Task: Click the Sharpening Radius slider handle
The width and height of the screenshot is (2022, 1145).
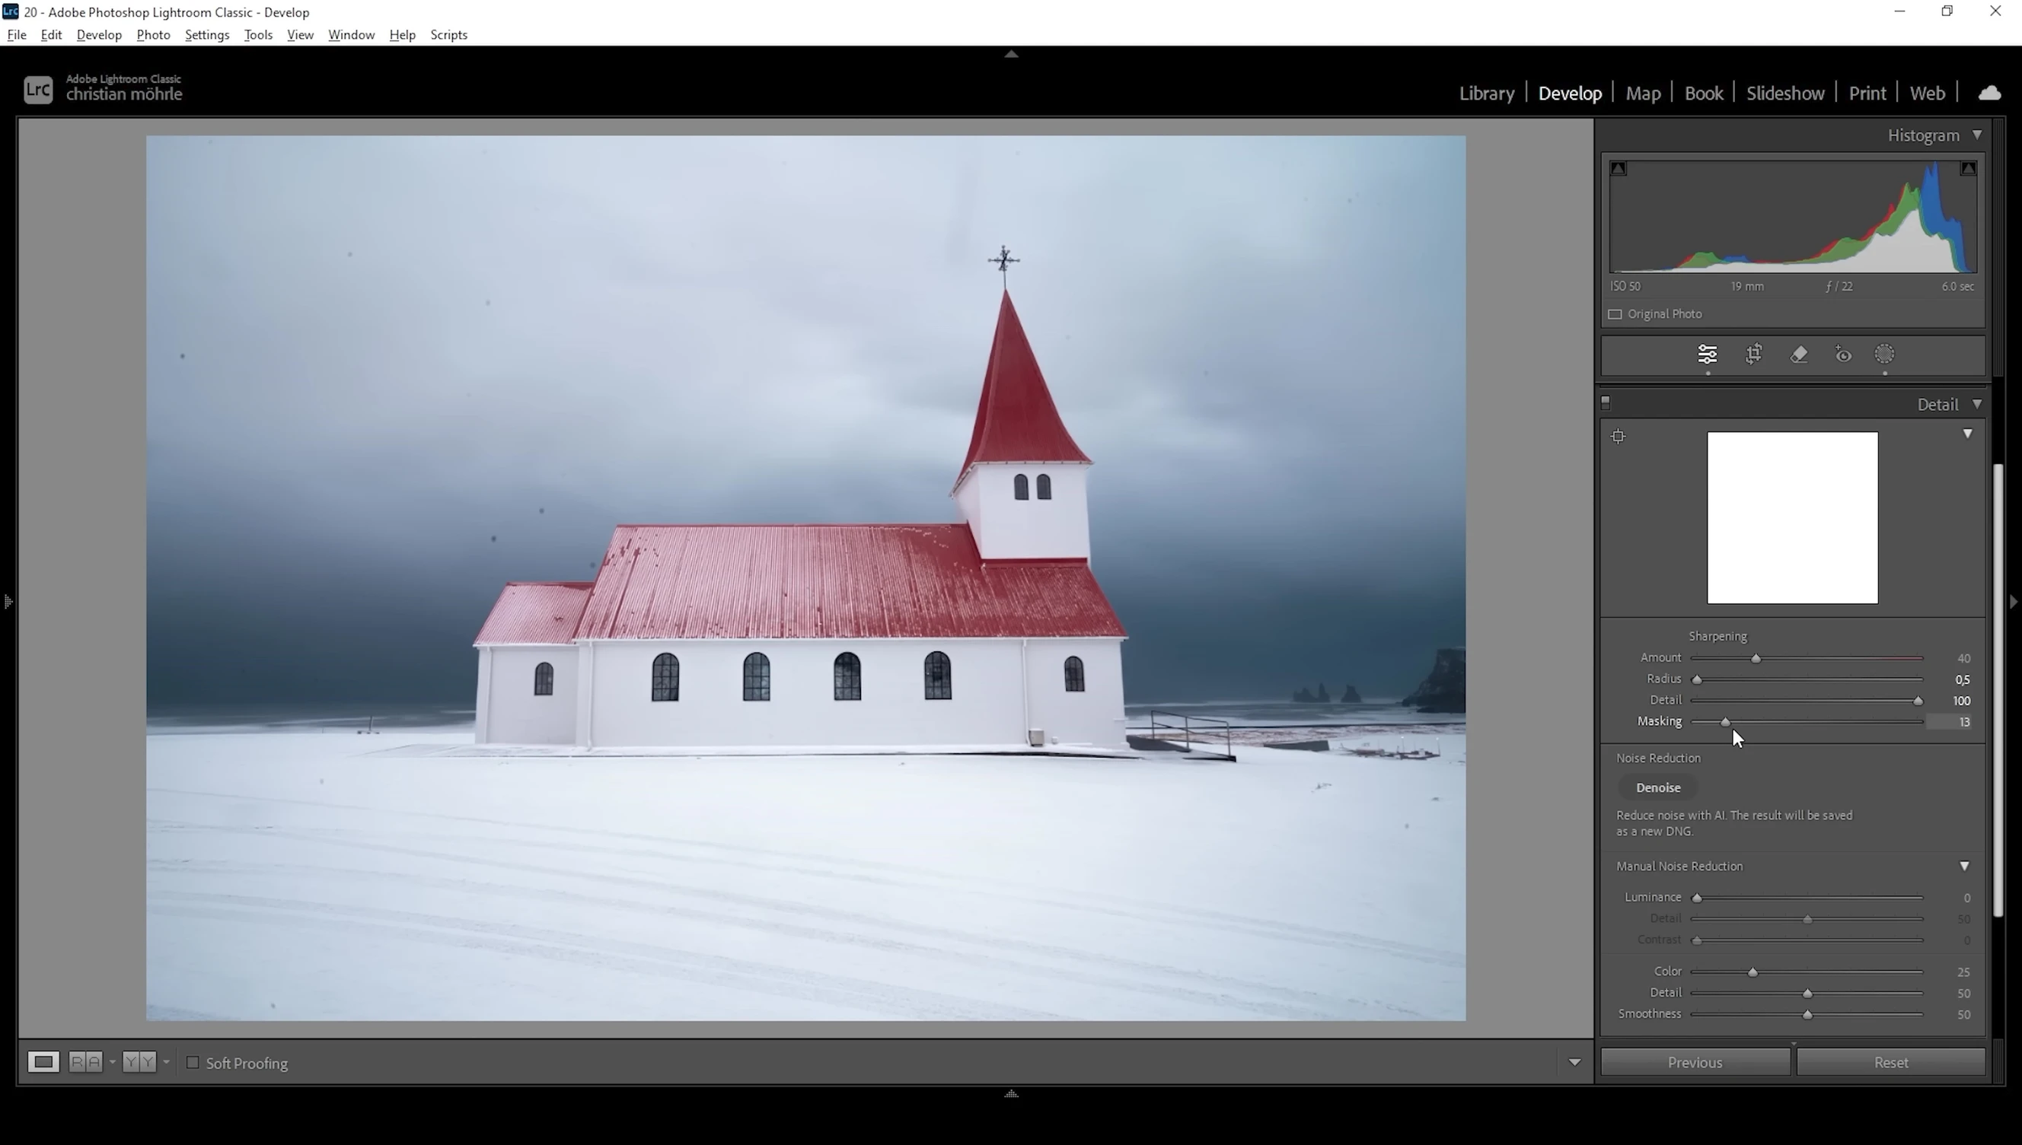Action: coord(1697,679)
